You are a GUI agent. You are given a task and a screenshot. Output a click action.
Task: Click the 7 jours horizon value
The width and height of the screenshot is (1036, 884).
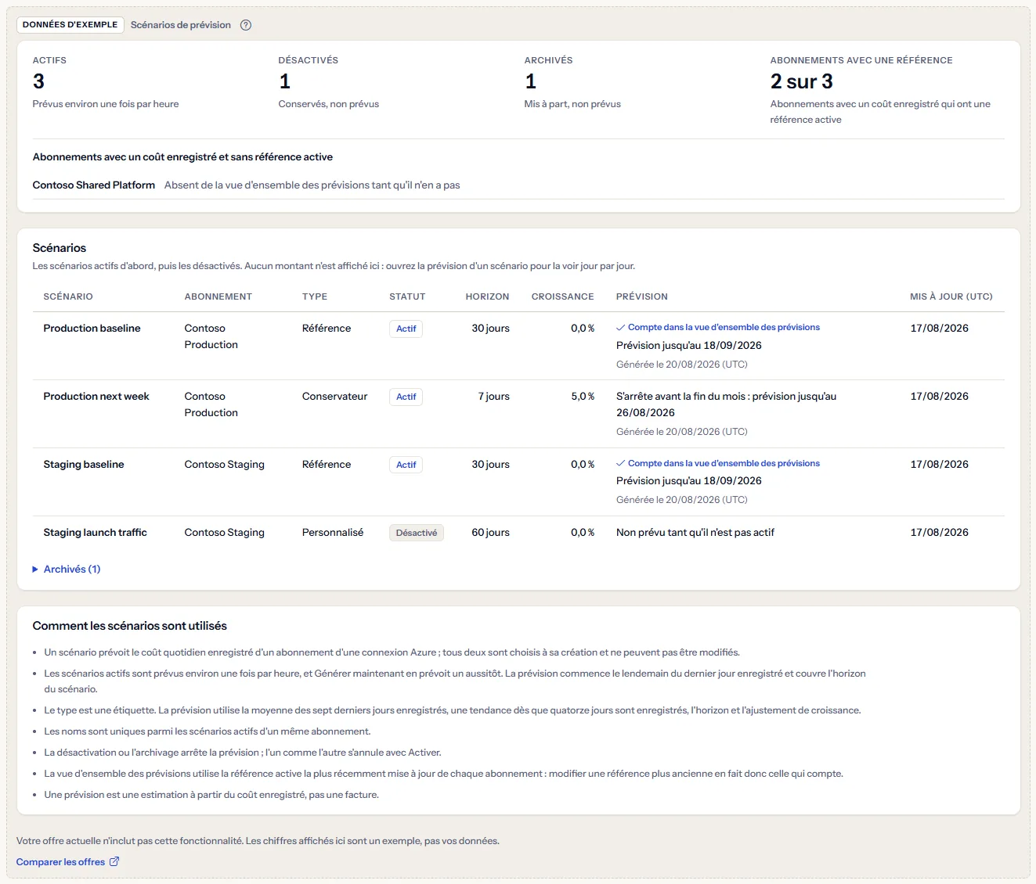pyautogui.click(x=494, y=397)
